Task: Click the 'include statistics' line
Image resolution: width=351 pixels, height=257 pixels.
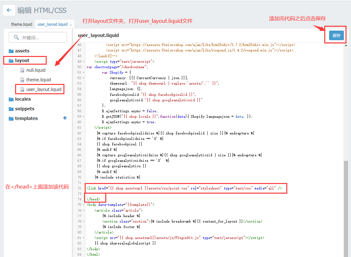Action: tap(118, 177)
